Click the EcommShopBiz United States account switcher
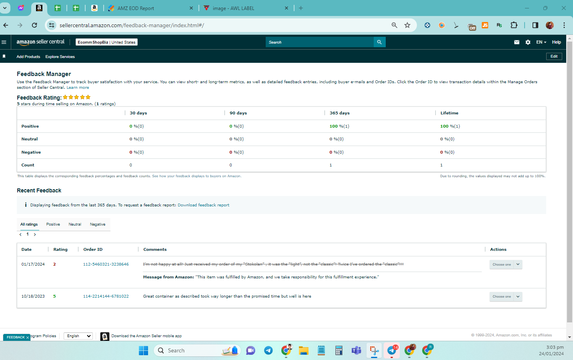 tap(106, 42)
